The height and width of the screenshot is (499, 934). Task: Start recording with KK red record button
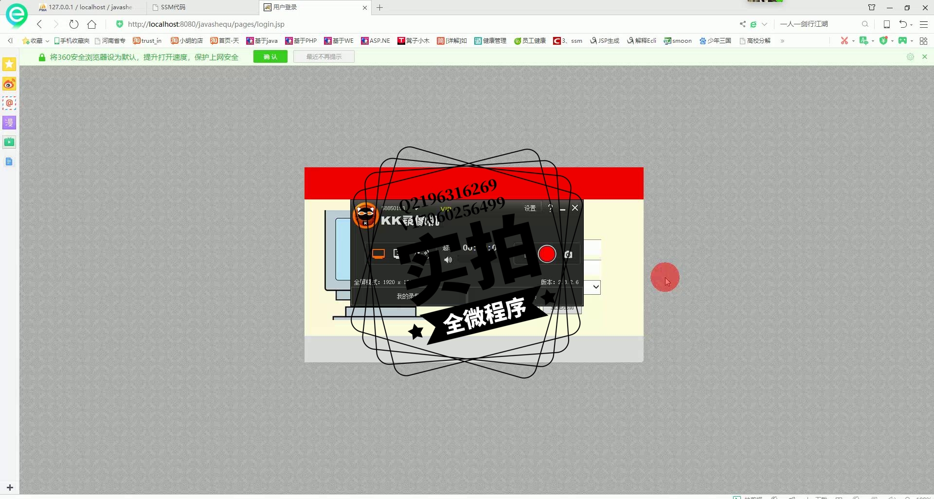(x=547, y=254)
